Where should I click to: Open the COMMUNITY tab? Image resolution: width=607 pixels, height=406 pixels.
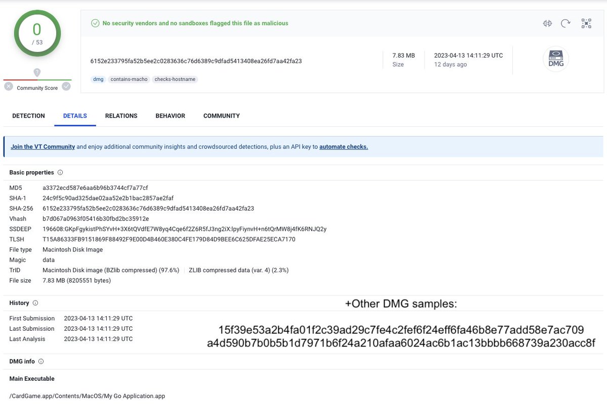pos(222,116)
